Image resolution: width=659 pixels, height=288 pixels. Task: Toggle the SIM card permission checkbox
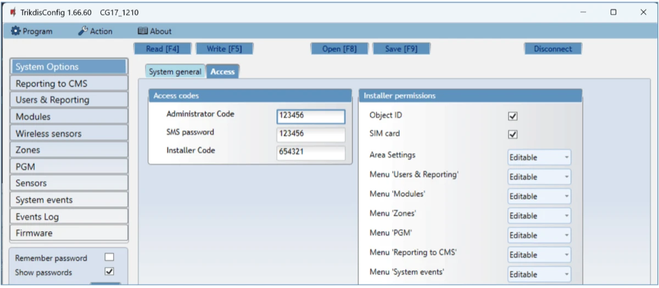point(513,134)
